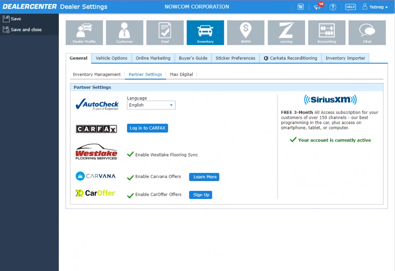Click the Save floppy disk icon

[x=6, y=19]
